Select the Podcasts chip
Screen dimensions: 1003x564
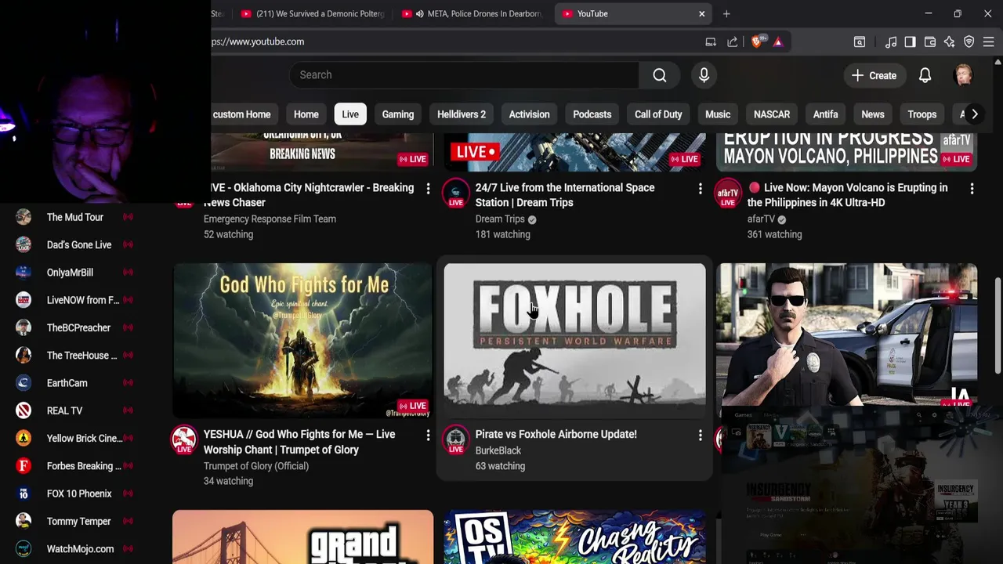[592, 114]
